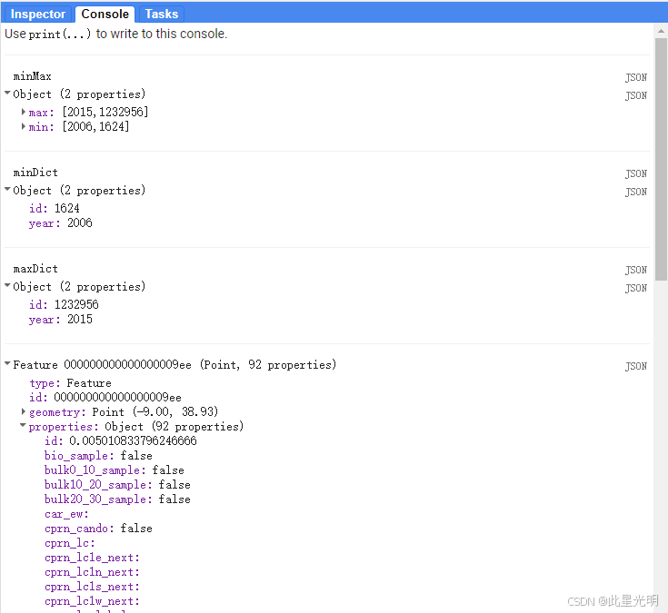
Task: Click the 'bio_sample: false' property
Action: pyautogui.click(x=98, y=456)
